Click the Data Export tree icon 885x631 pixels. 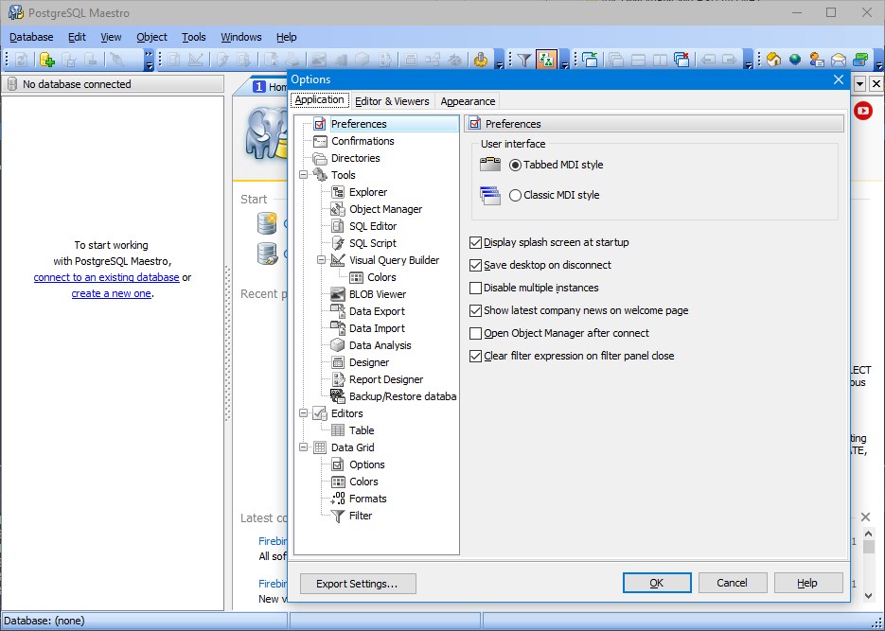tap(338, 311)
